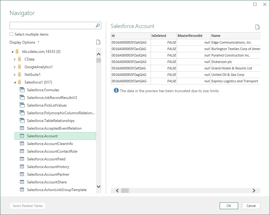The height and width of the screenshot is (215, 270).
Task: Select Salesforce.TableRelationships entry
Action: pyautogui.click(x=51, y=120)
